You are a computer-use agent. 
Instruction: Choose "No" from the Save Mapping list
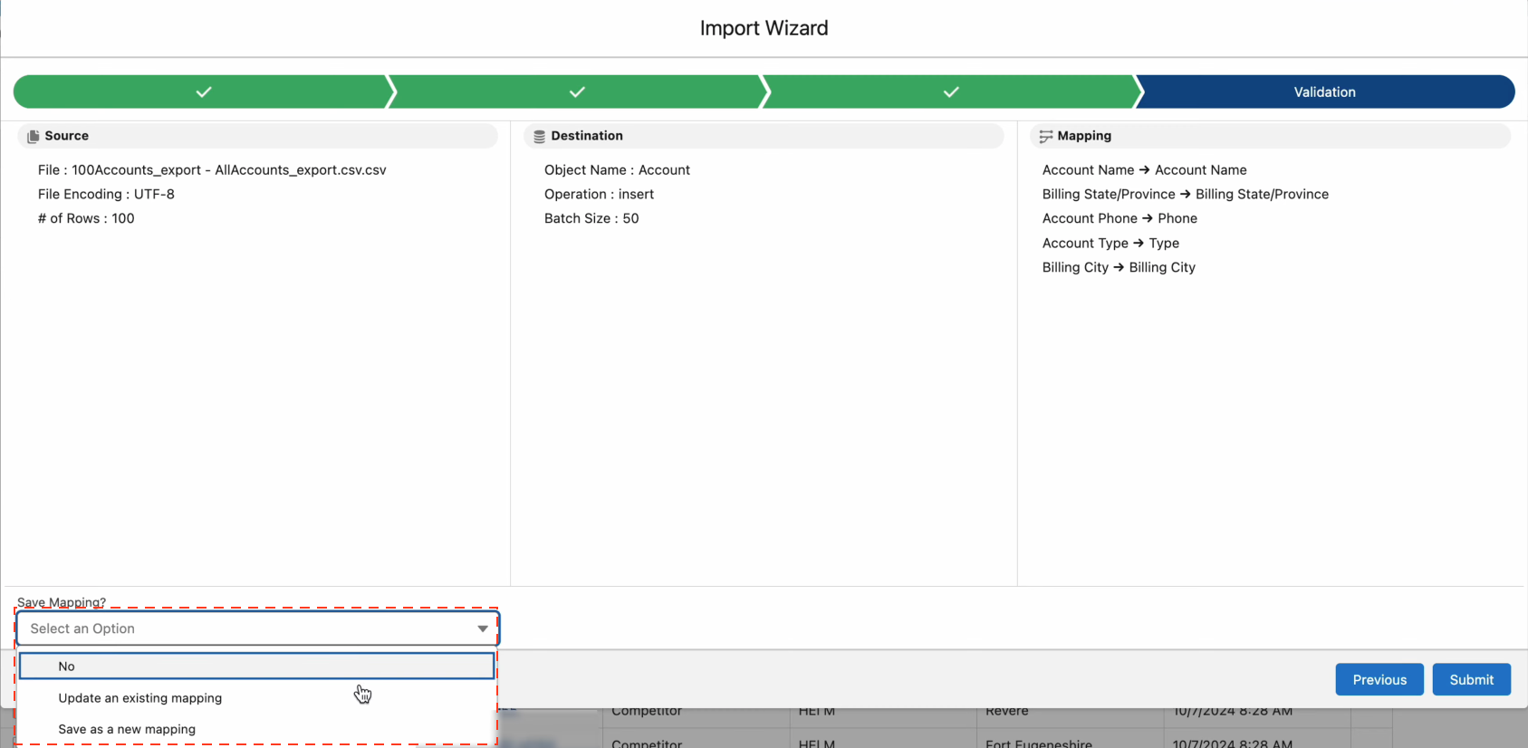pos(67,666)
